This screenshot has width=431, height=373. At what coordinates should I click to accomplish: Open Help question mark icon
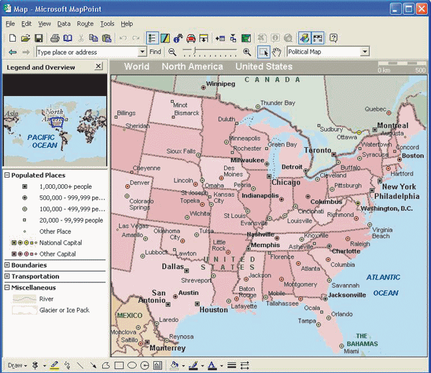[x=334, y=38]
